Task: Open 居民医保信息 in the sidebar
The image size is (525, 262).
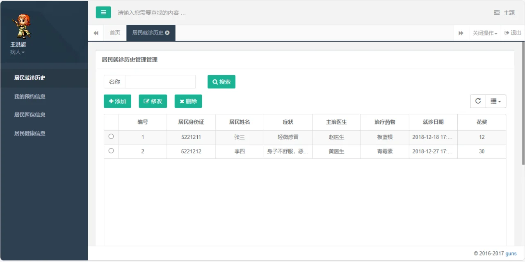Action: pyautogui.click(x=30, y=115)
